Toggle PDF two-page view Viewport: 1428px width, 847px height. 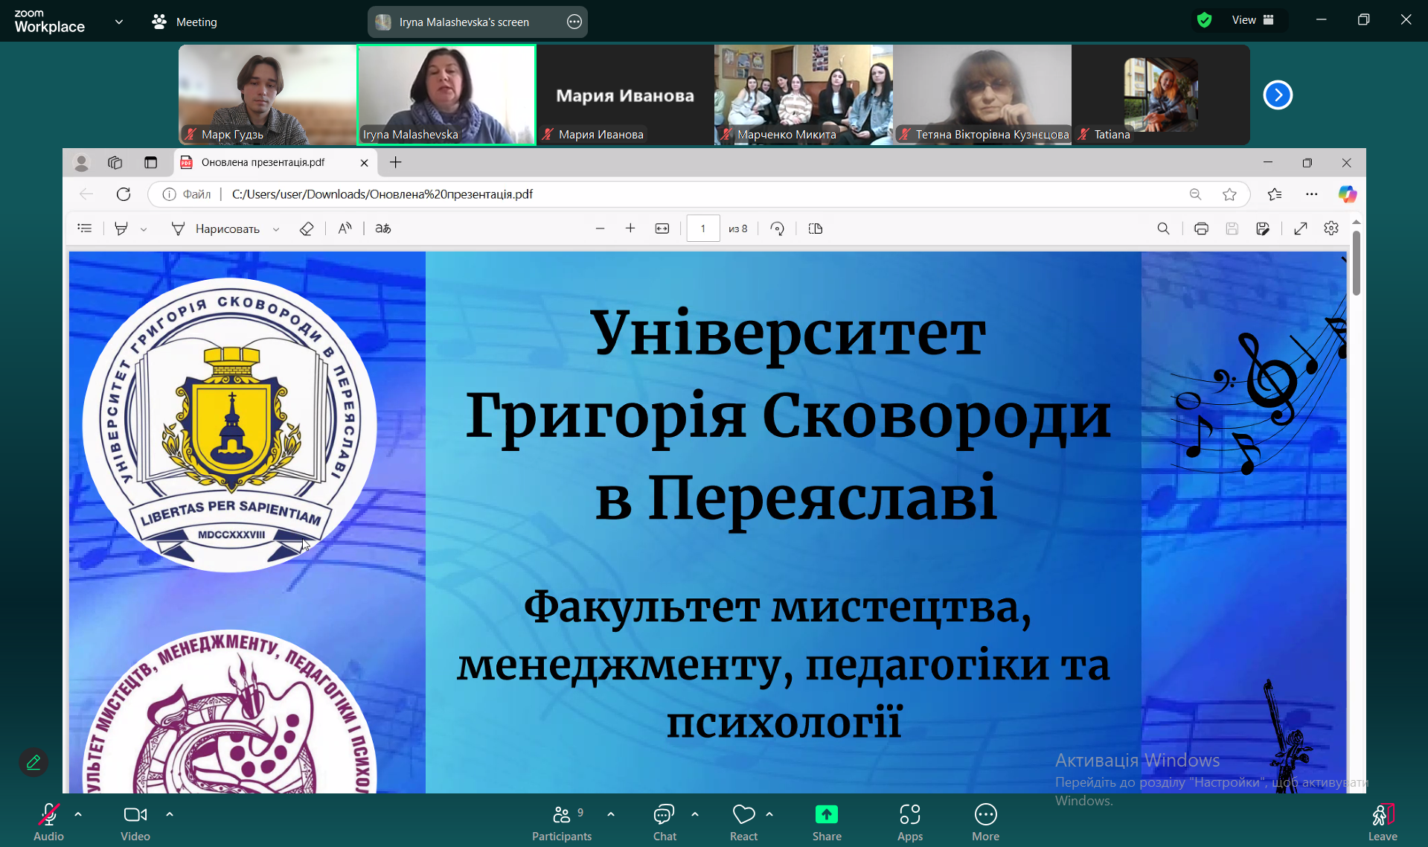click(816, 228)
